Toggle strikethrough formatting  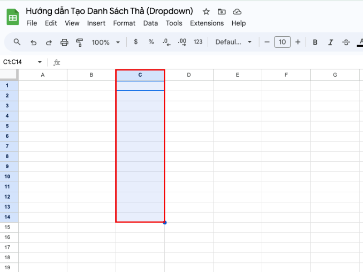346,42
